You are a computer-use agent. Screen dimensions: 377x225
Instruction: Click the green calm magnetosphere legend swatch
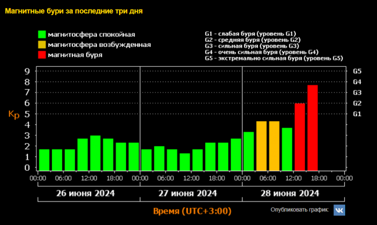[x=43, y=35]
